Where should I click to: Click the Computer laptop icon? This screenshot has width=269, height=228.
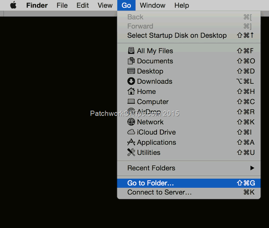pos(131,101)
